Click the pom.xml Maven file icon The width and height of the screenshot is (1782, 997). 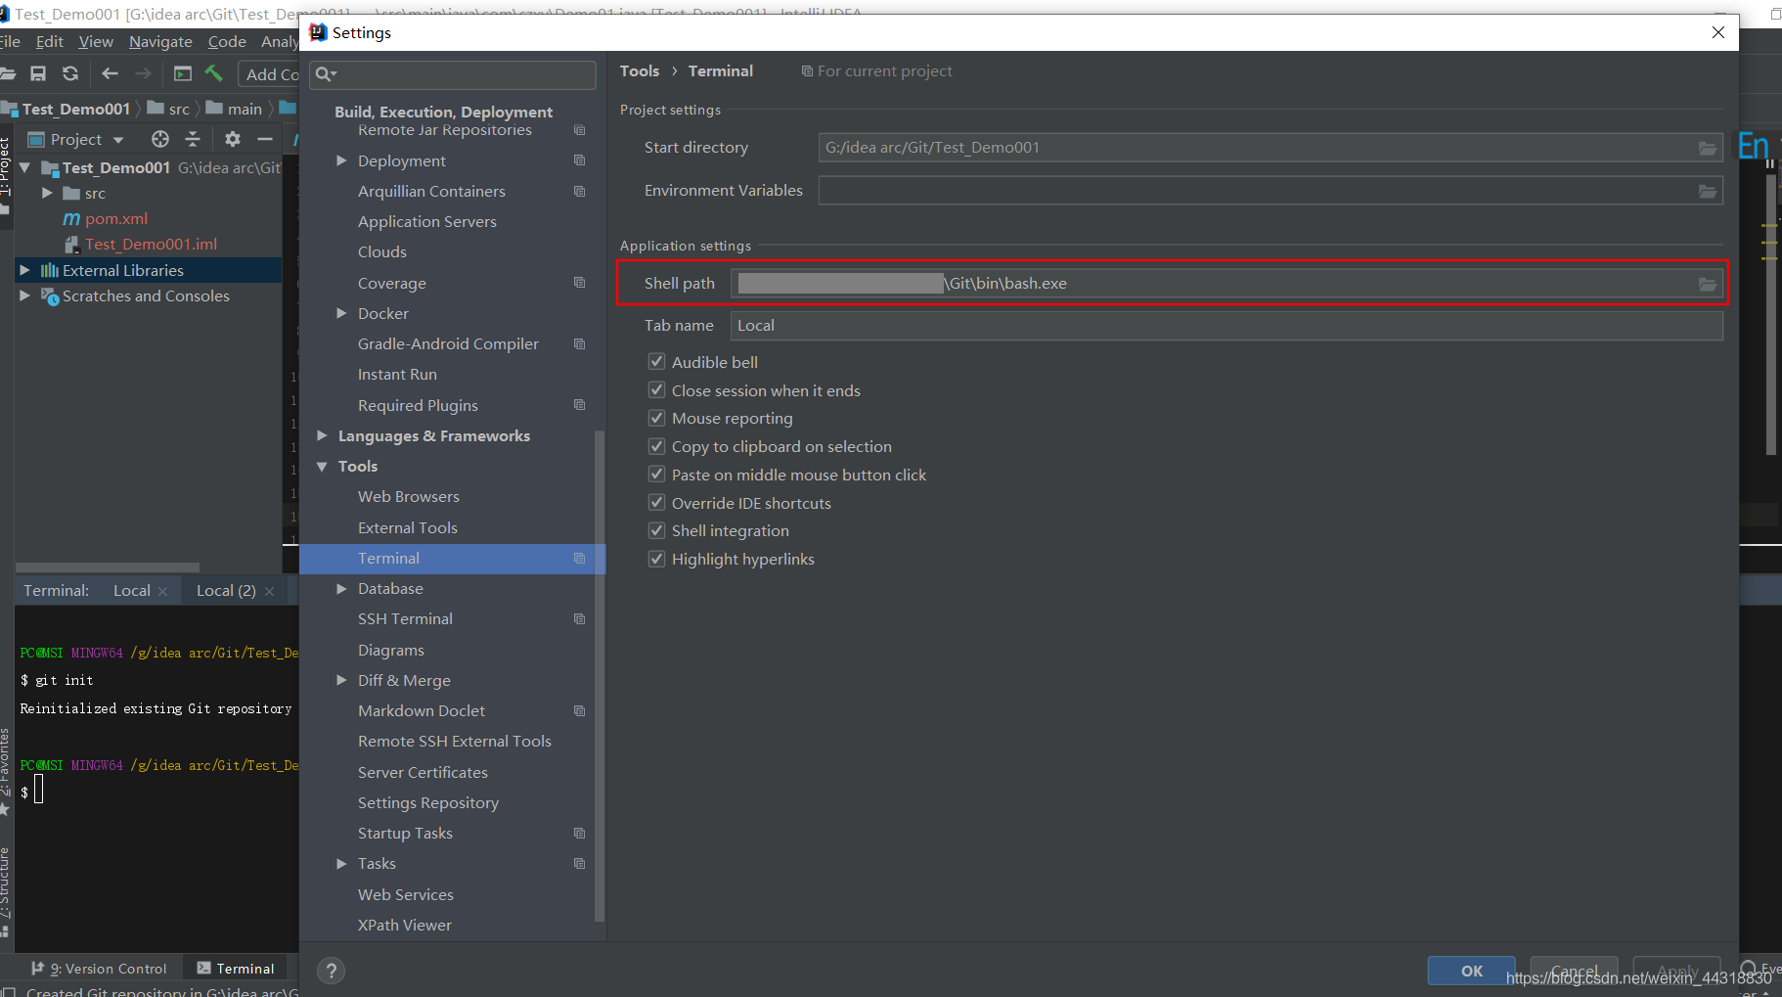71,219
